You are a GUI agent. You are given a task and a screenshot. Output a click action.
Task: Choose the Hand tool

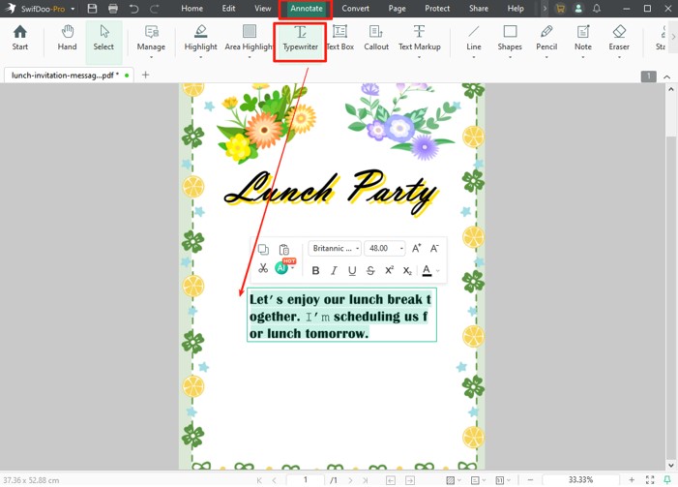pyautogui.click(x=67, y=39)
